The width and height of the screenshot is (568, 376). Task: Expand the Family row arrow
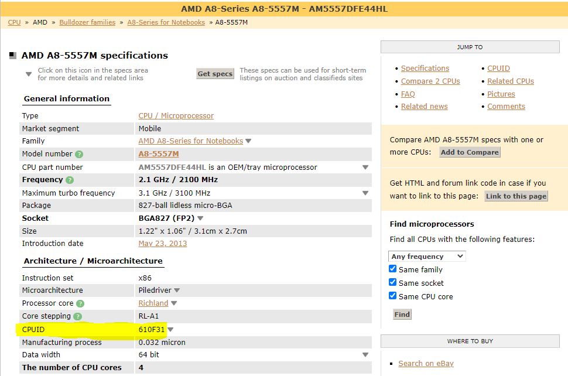[248, 141]
